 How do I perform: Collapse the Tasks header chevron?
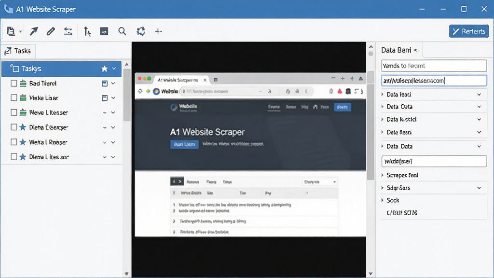(114, 69)
